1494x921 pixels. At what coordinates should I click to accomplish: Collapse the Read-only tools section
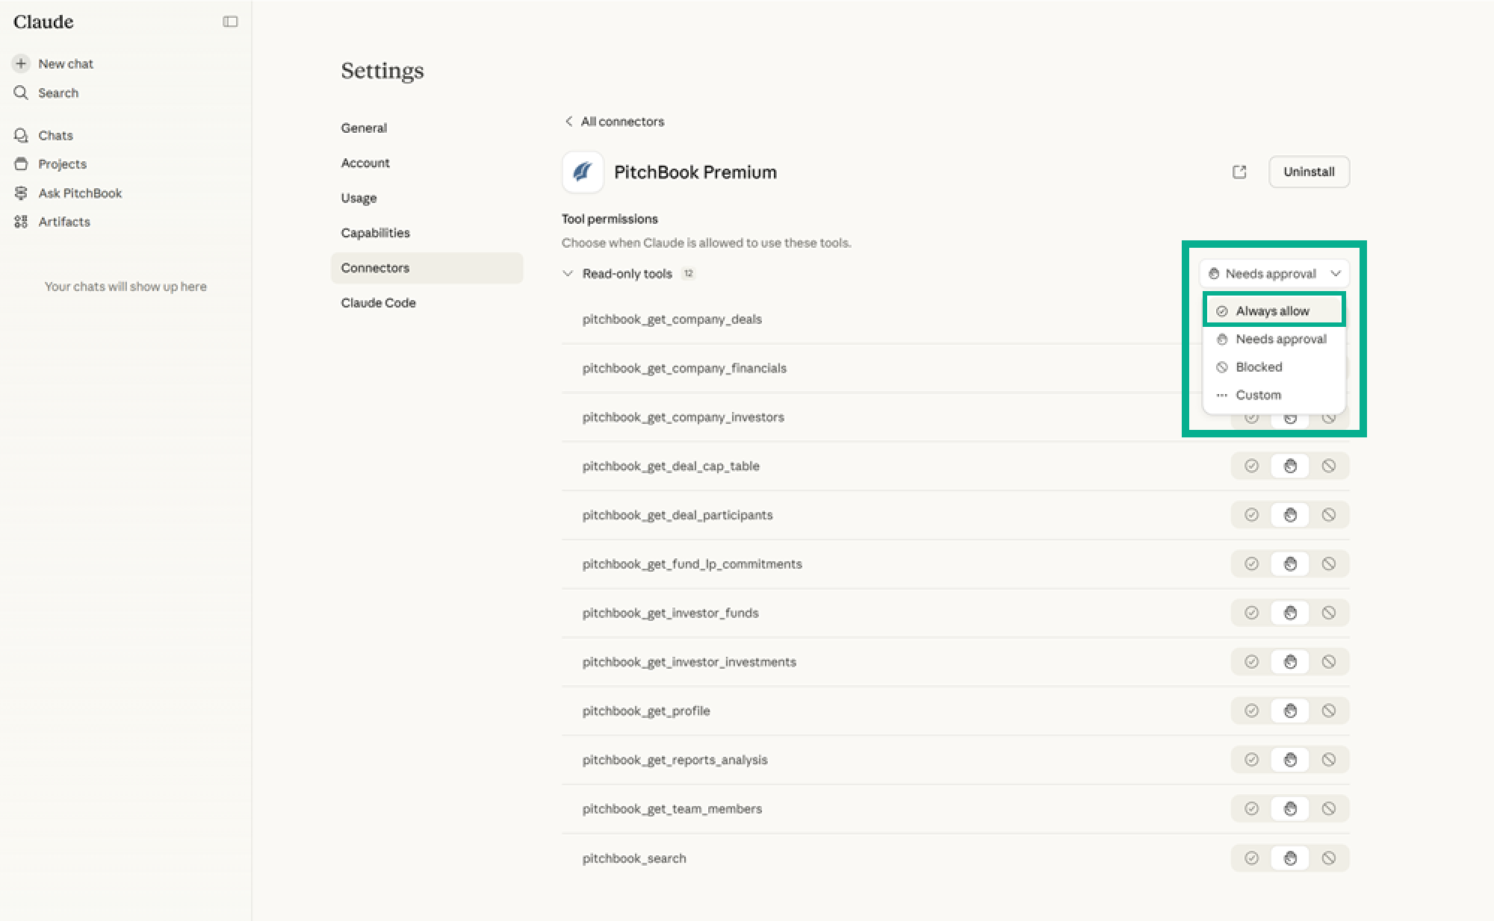coord(568,273)
